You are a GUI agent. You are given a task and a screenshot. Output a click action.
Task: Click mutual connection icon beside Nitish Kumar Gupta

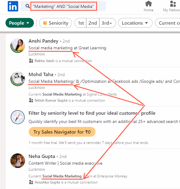pos(31,100)
